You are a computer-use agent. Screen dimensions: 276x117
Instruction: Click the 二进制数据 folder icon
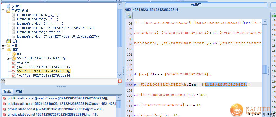pyautogui.click(x=8, y=11)
